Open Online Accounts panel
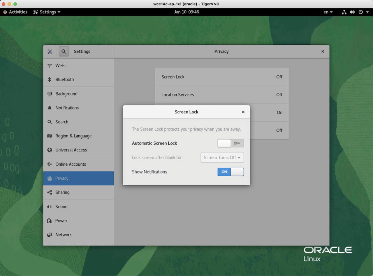Viewport: 373px width, 276px height. coord(78,164)
